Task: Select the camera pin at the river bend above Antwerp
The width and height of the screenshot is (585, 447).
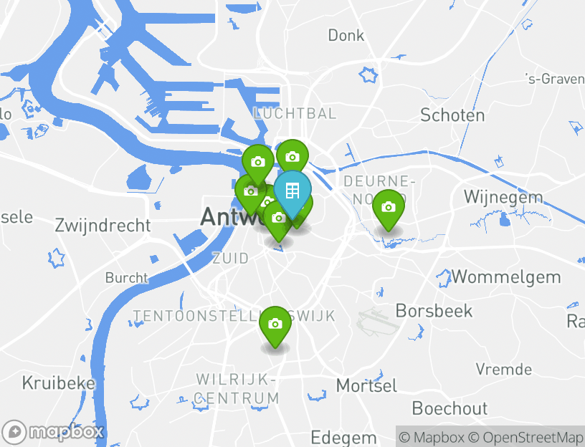Action: pyautogui.click(x=258, y=163)
